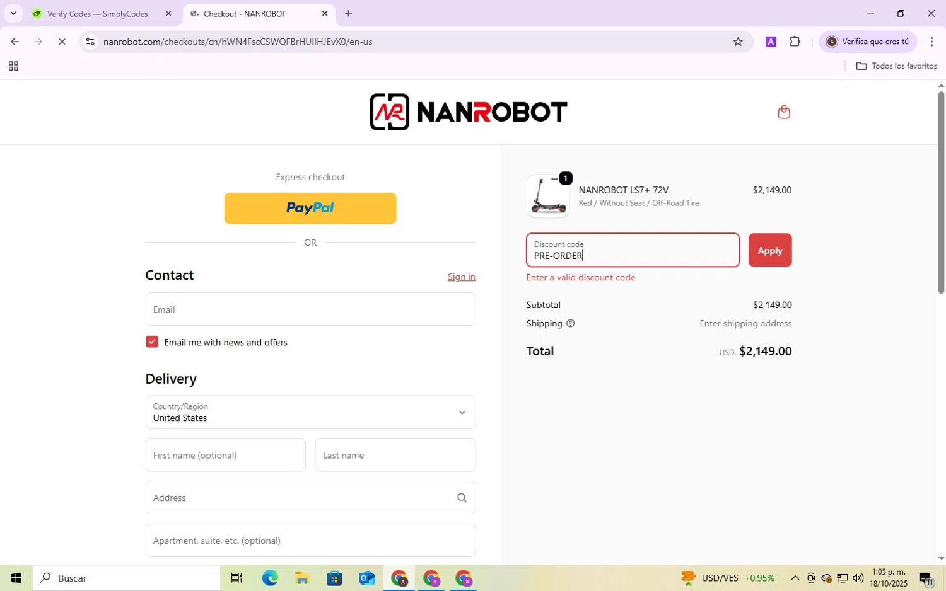Open Task View on taskbar
The width and height of the screenshot is (946, 591).
[x=237, y=578]
